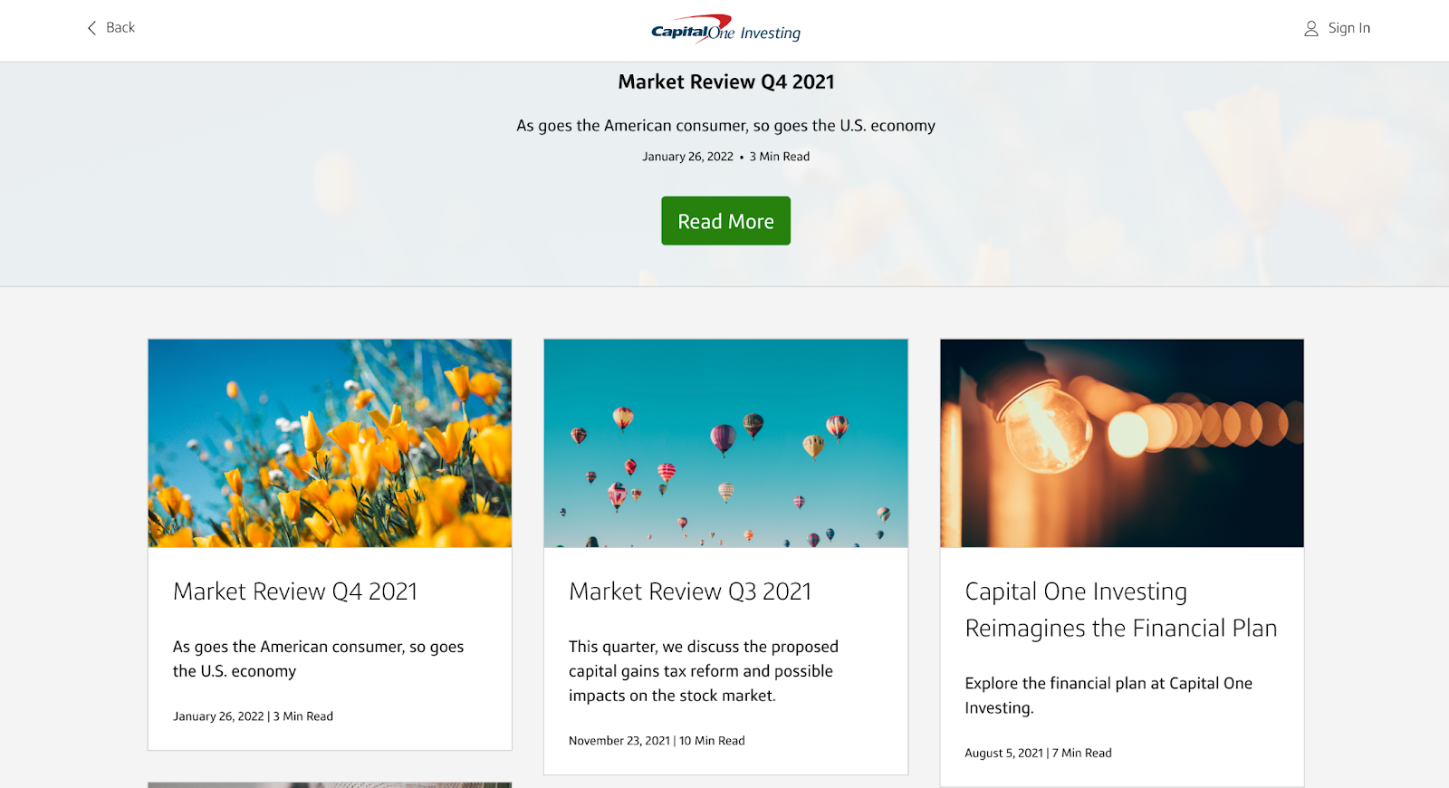The height and width of the screenshot is (788, 1449).
Task: Click August 5, 2021 | 7 Min Read text
Action: pyautogui.click(x=1038, y=754)
